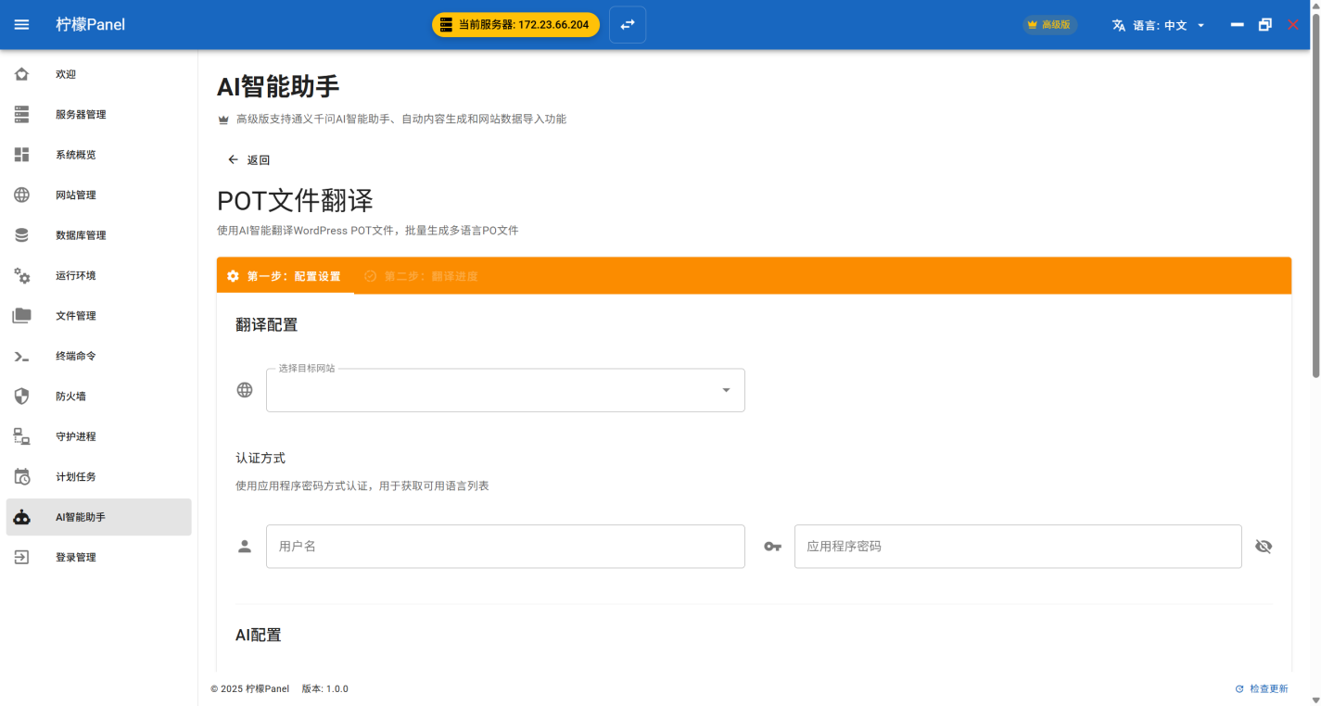Expand the language selector dropdown
This screenshot has height=706, width=1321.
tap(1159, 25)
